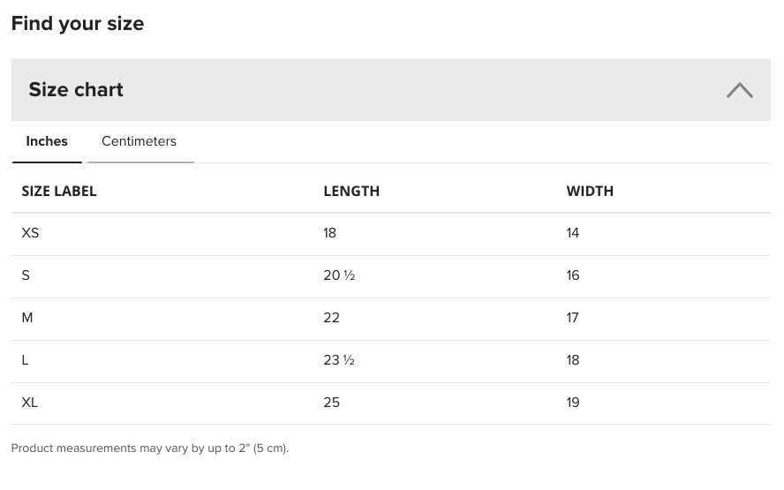The image size is (784, 490).
Task: Switch to the Centimeters tab
Action: point(139,141)
